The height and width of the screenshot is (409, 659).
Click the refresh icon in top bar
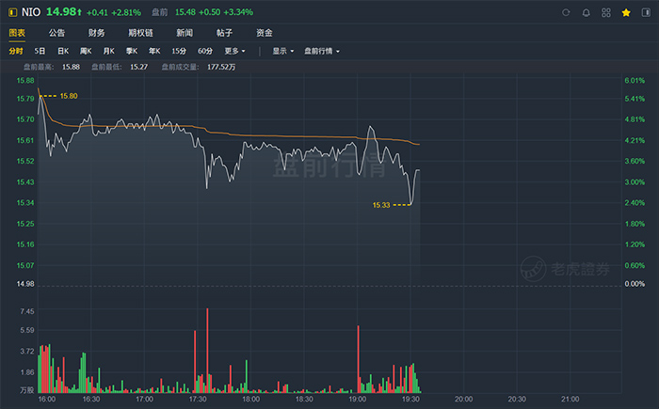click(x=566, y=12)
